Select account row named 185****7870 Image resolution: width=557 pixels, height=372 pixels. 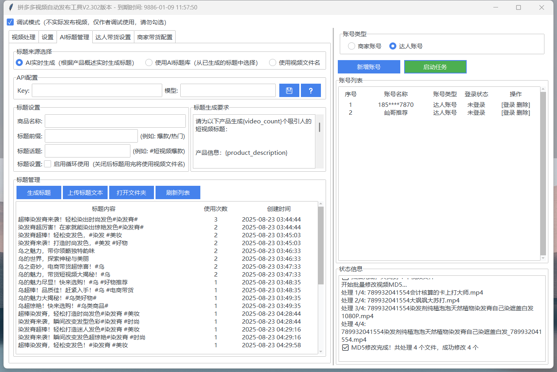coord(439,105)
